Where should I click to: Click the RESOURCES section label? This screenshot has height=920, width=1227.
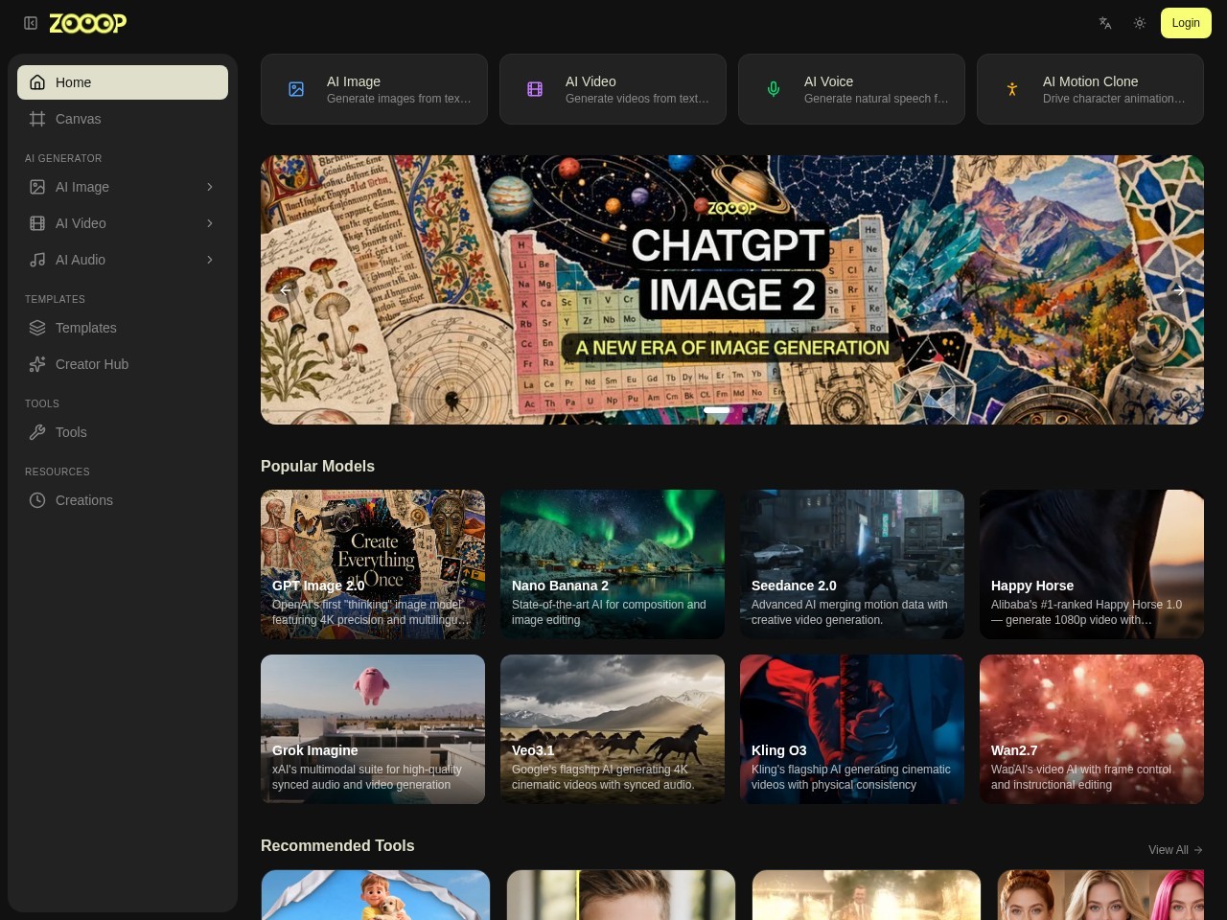58,471
